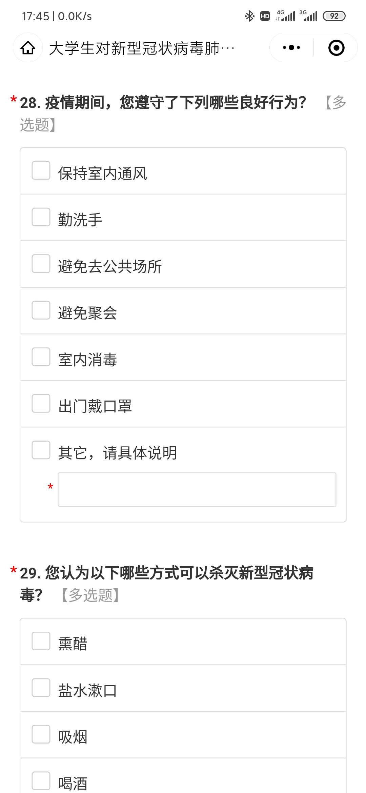Tap the survey title in the header
Viewport: 366px width, 793px height.
point(142,48)
